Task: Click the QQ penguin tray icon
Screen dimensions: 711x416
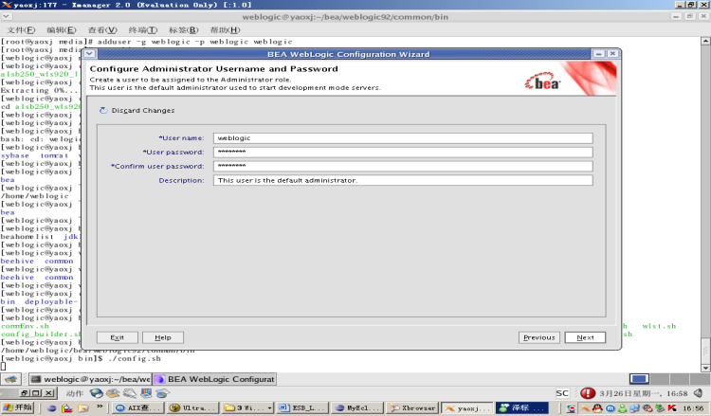Action: pos(597,408)
